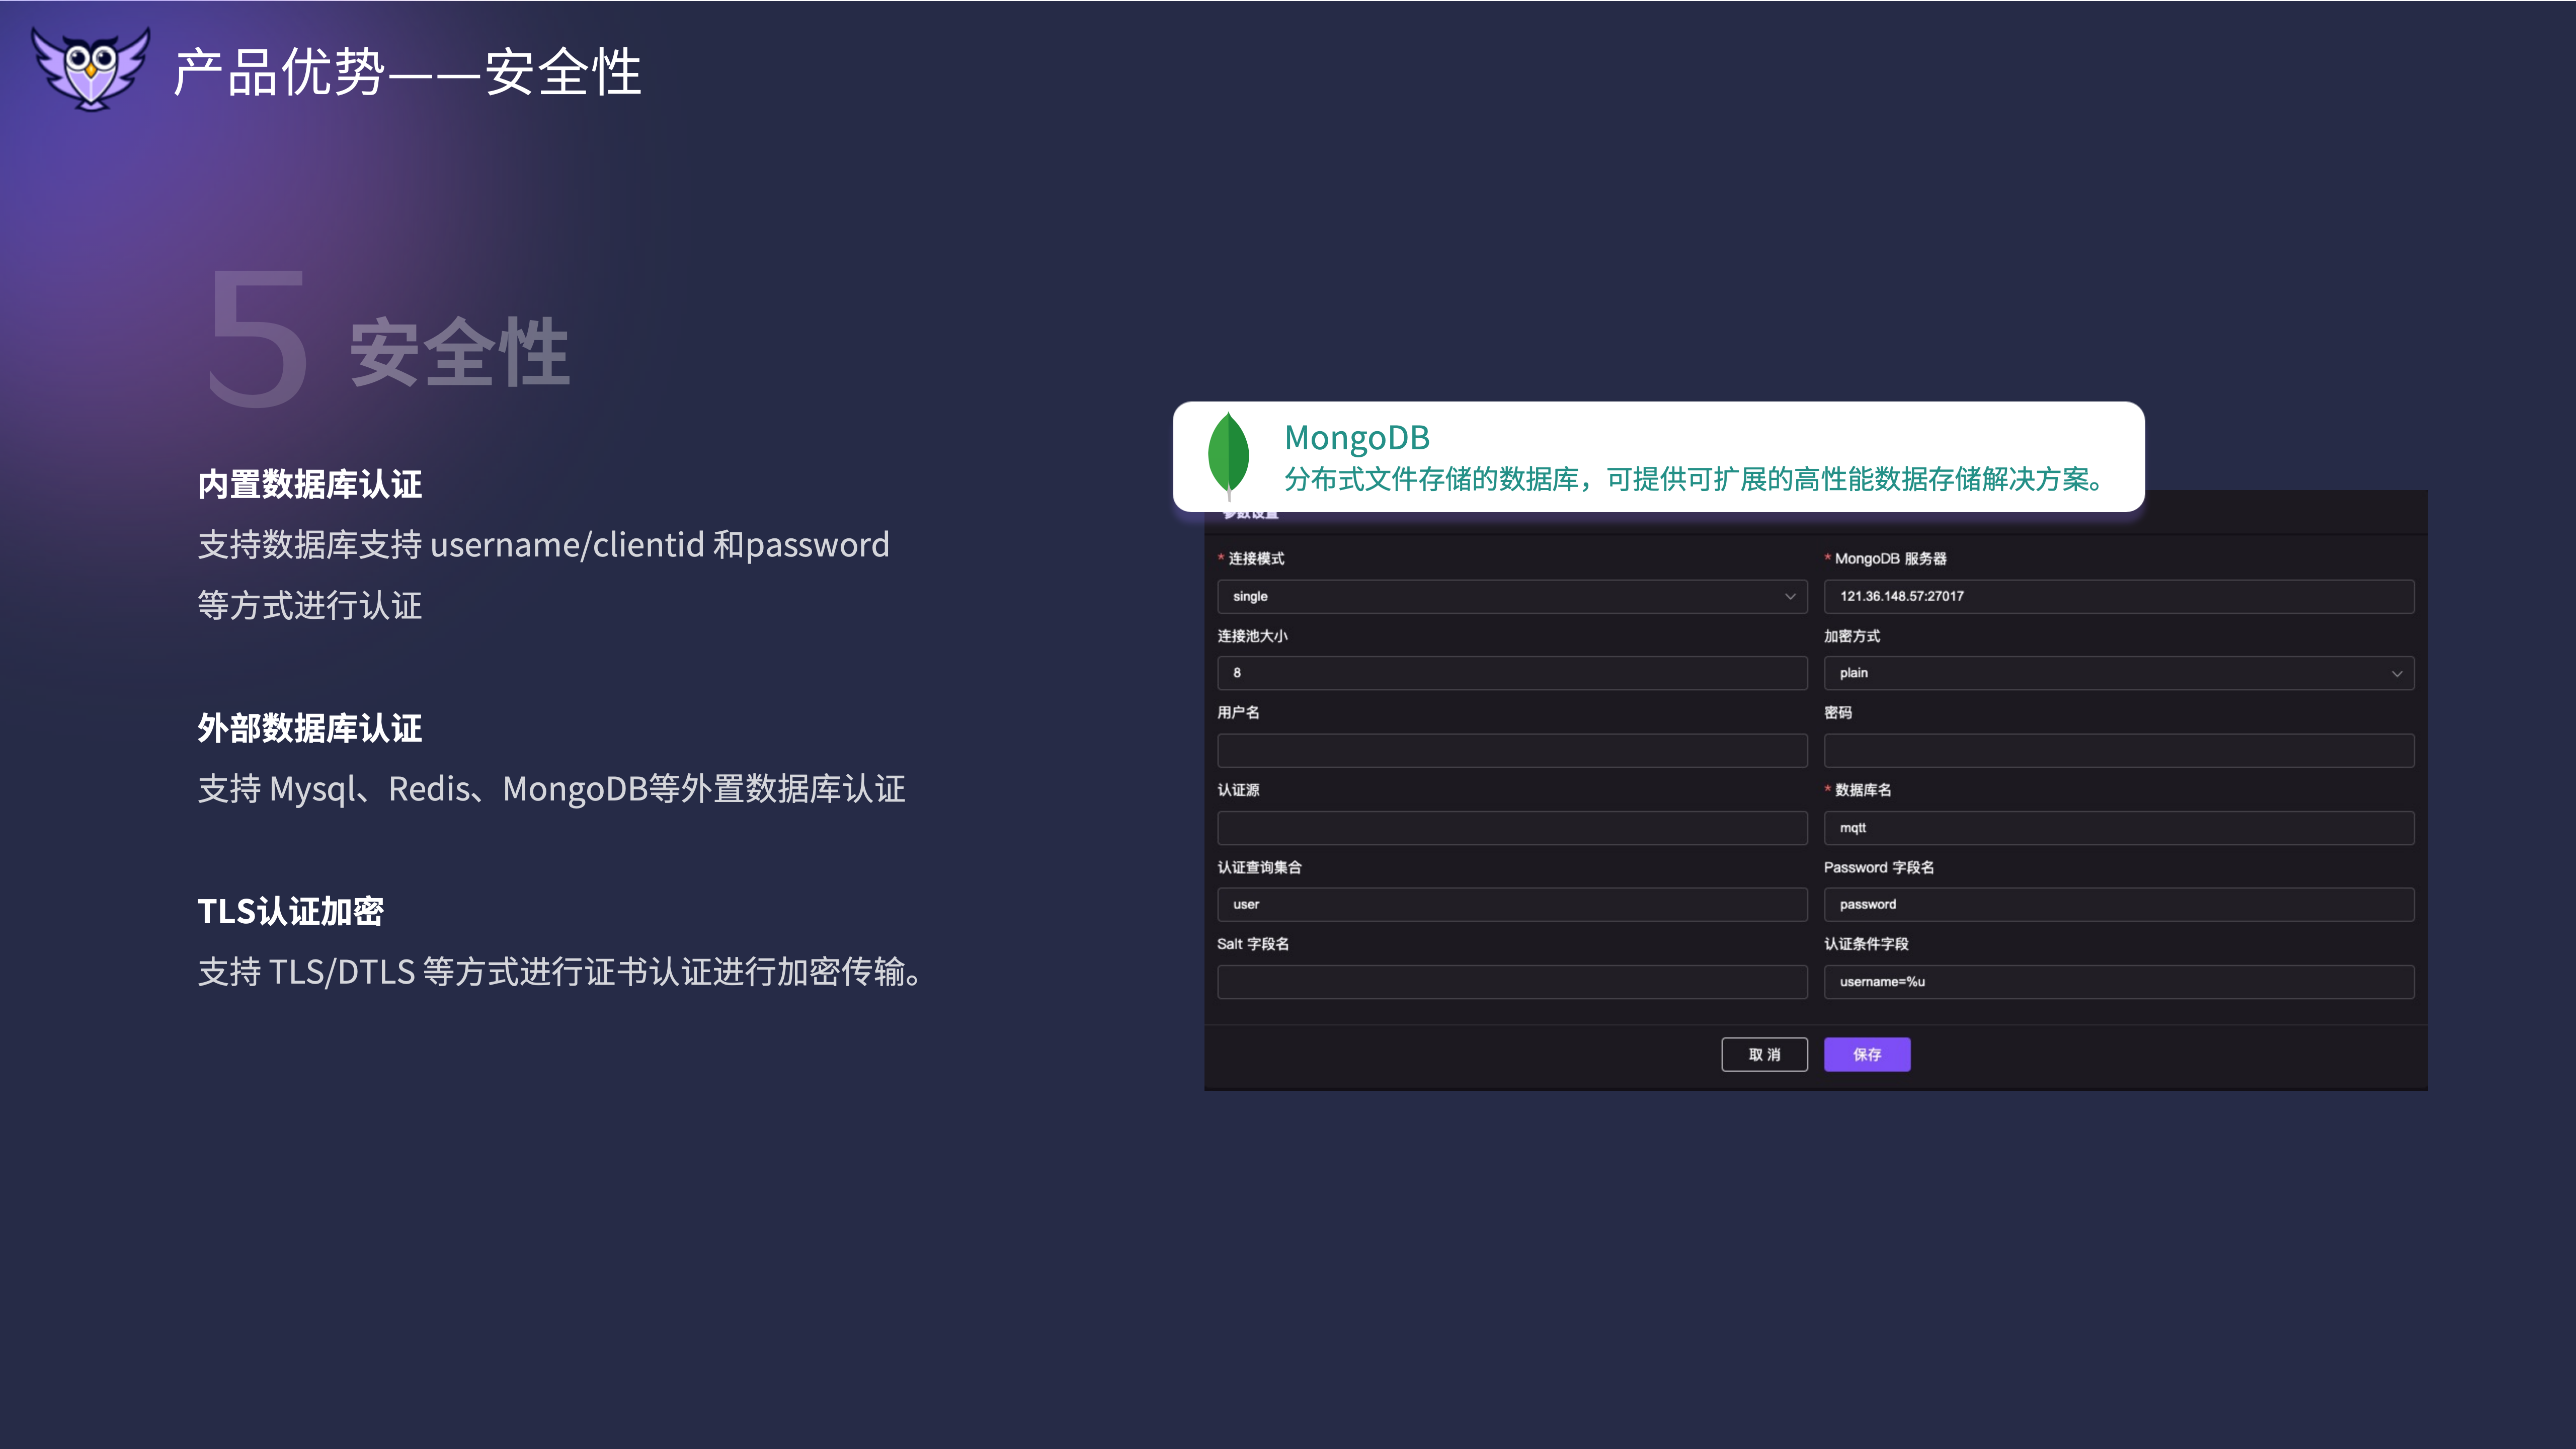Click the 支持 Mysql、Redis、MongoDB description line
The height and width of the screenshot is (1449, 2576).
[x=551, y=789]
